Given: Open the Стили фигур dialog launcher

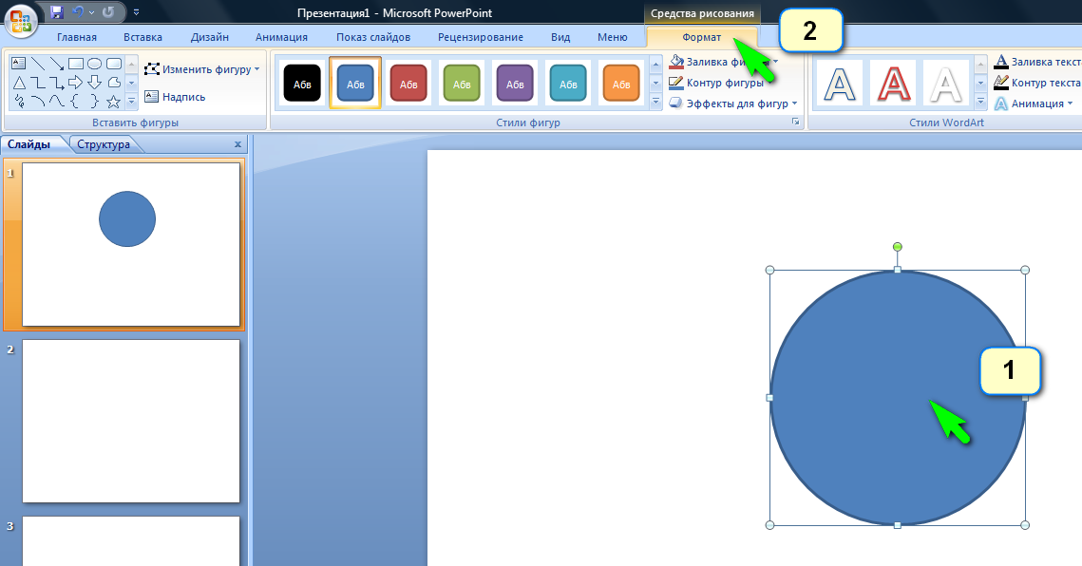Looking at the screenshot, I should (x=795, y=123).
